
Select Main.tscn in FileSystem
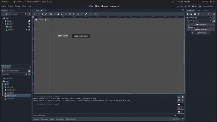11,93
